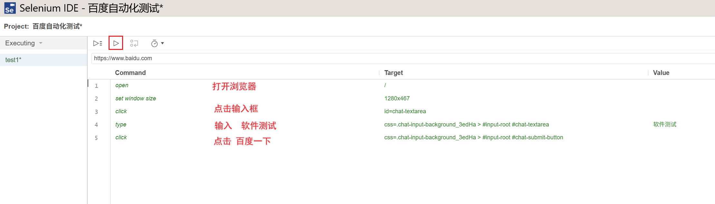Screen dimensions: 715x204
Task: Select the first click command in row 3
Action: (x=121, y=111)
